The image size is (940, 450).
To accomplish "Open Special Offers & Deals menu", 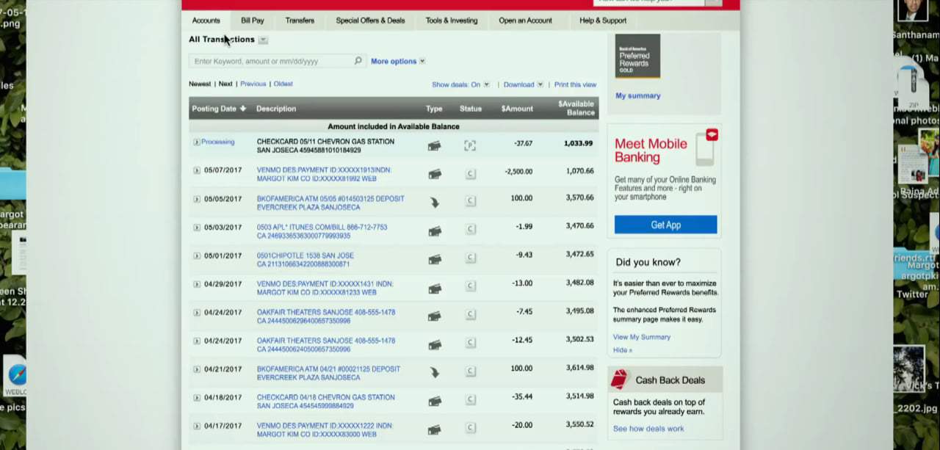I will click(x=370, y=21).
